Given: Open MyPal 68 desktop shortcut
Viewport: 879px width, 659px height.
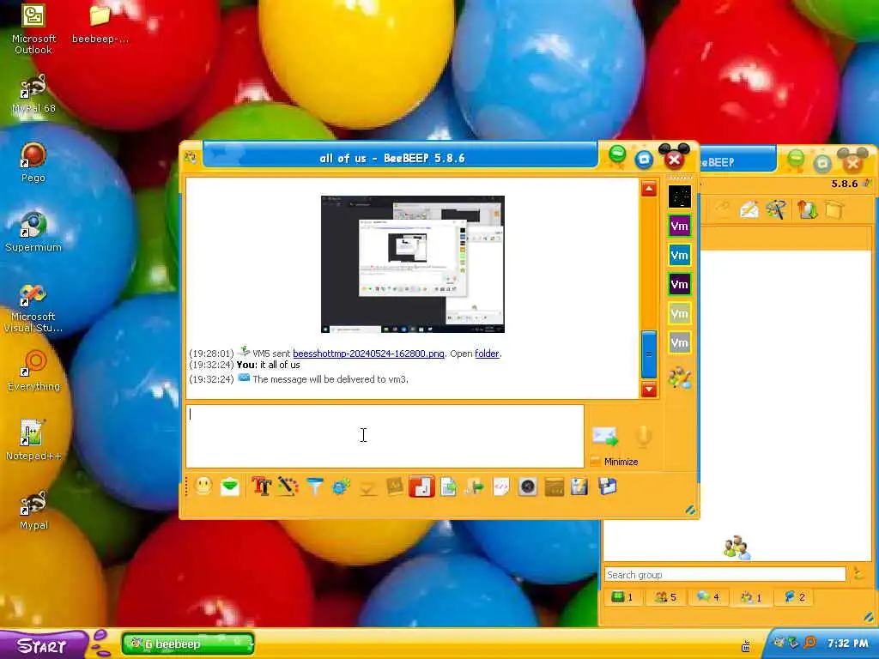Looking at the screenshot, I should point(33,93).
